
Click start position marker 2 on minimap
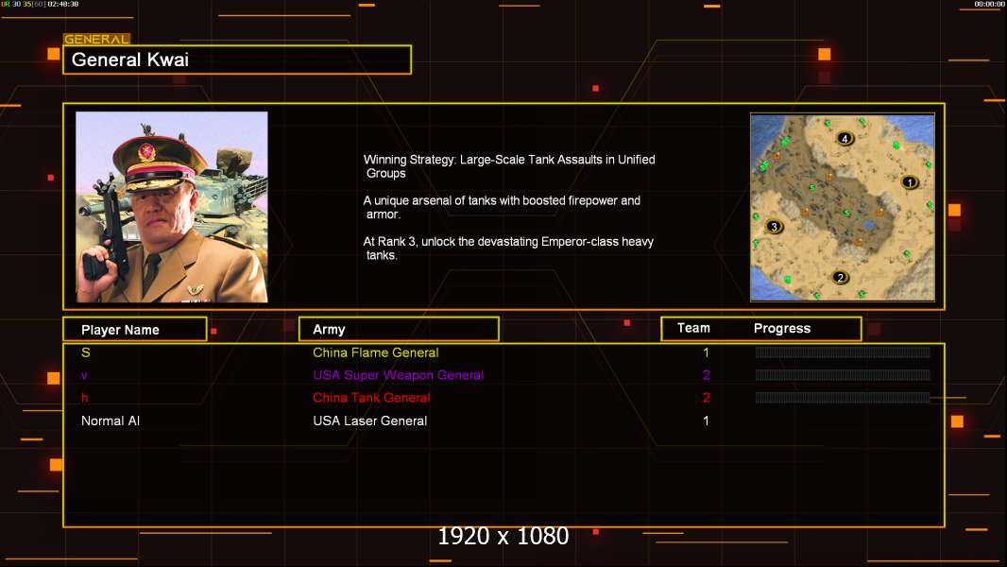840,278
